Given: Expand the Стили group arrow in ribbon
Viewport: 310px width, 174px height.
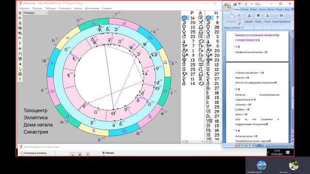Looking at the screenshot, I should [267, 24].
